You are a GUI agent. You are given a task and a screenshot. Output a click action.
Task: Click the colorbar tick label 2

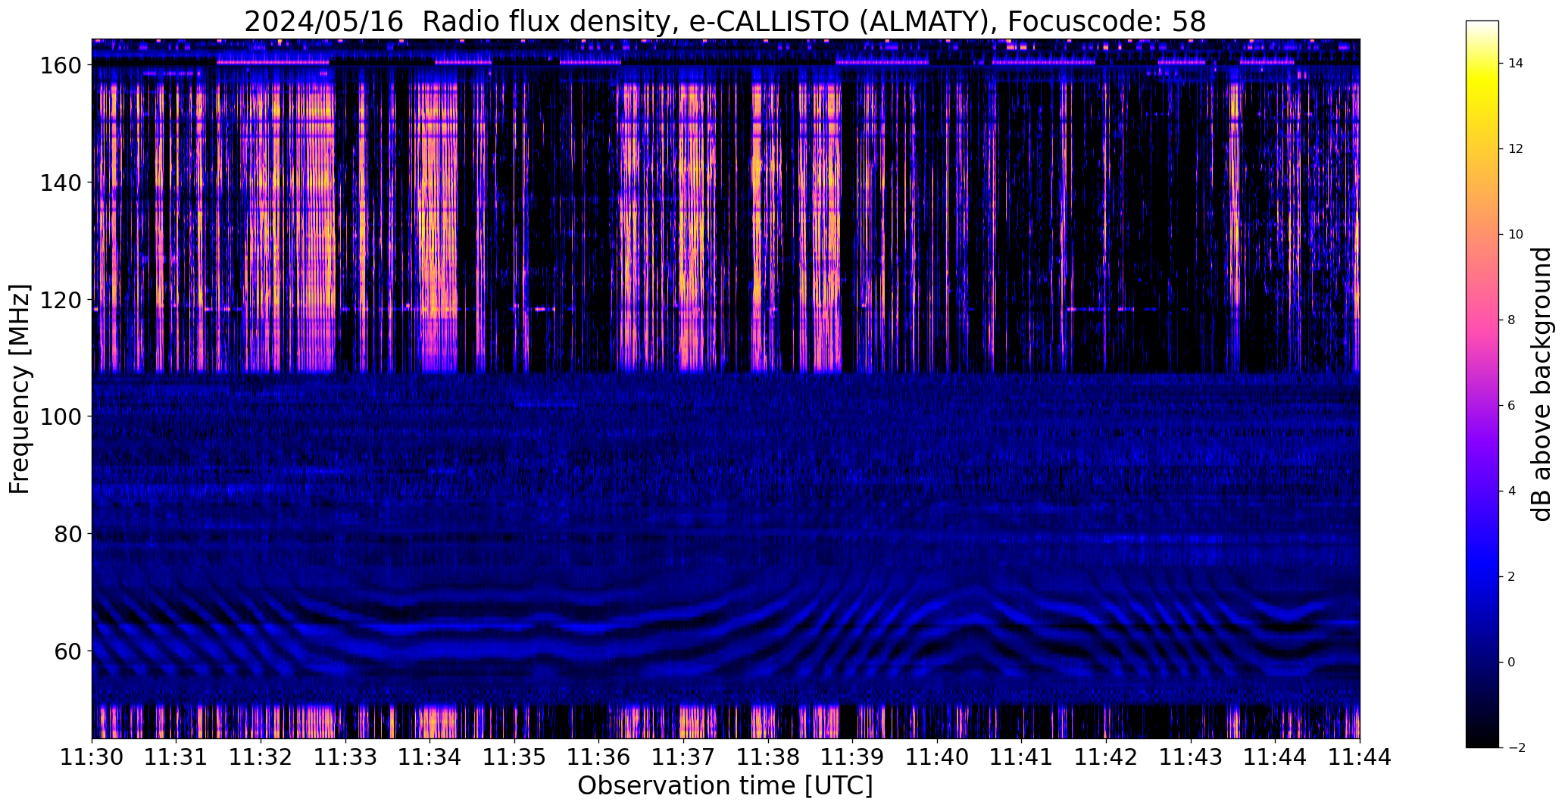click(1512, 577)
